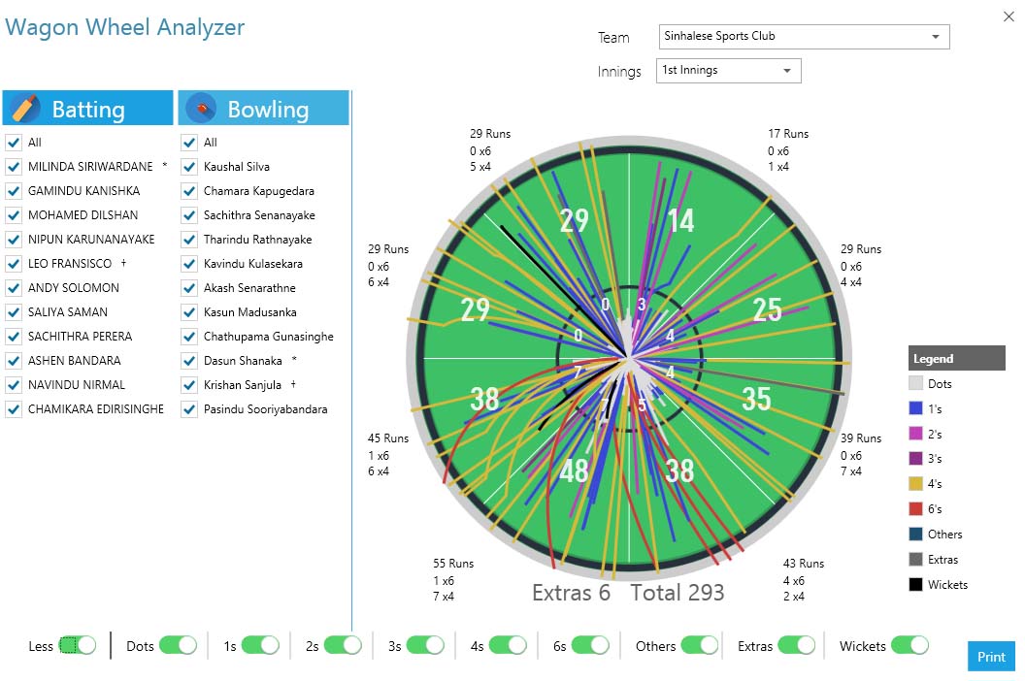The height and width of the screenshot is (681, 1025).
Task: Click the yellow 4's legend color box
Action: point(915,484)
